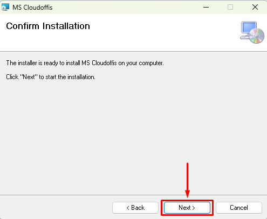267x219 pixels.
Task: Click Next to start the installation
Action: click(187, 208)
